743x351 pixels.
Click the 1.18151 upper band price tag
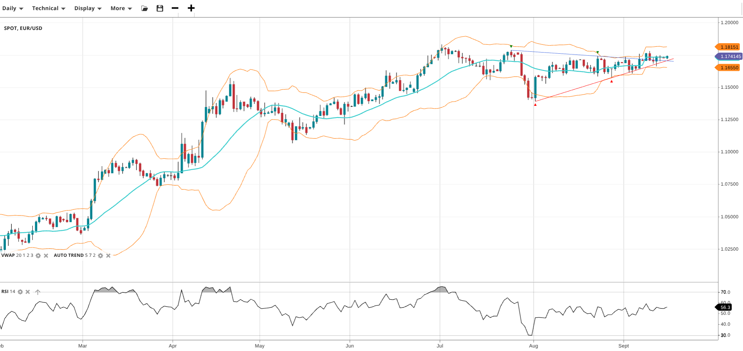[x=729, y=47]
